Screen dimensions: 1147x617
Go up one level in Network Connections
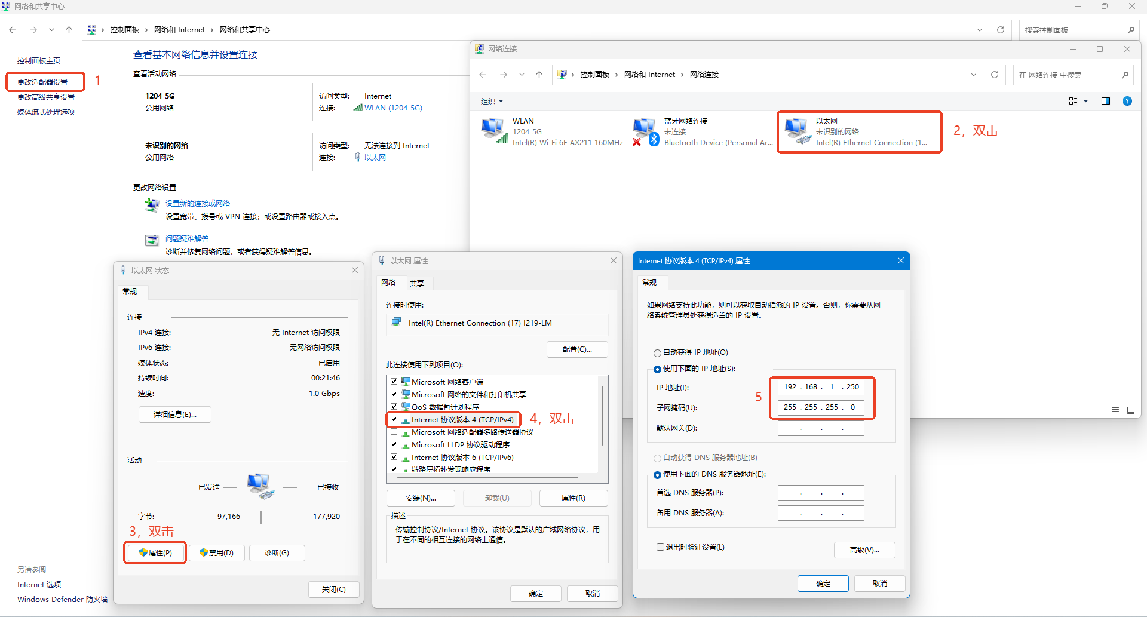click(539, 75)
